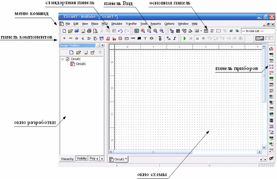The width and height of the screenshot is (277, 179).
Task: Tick the Circuit1 root checkbox in tree
Action: [x=68, y=59]
